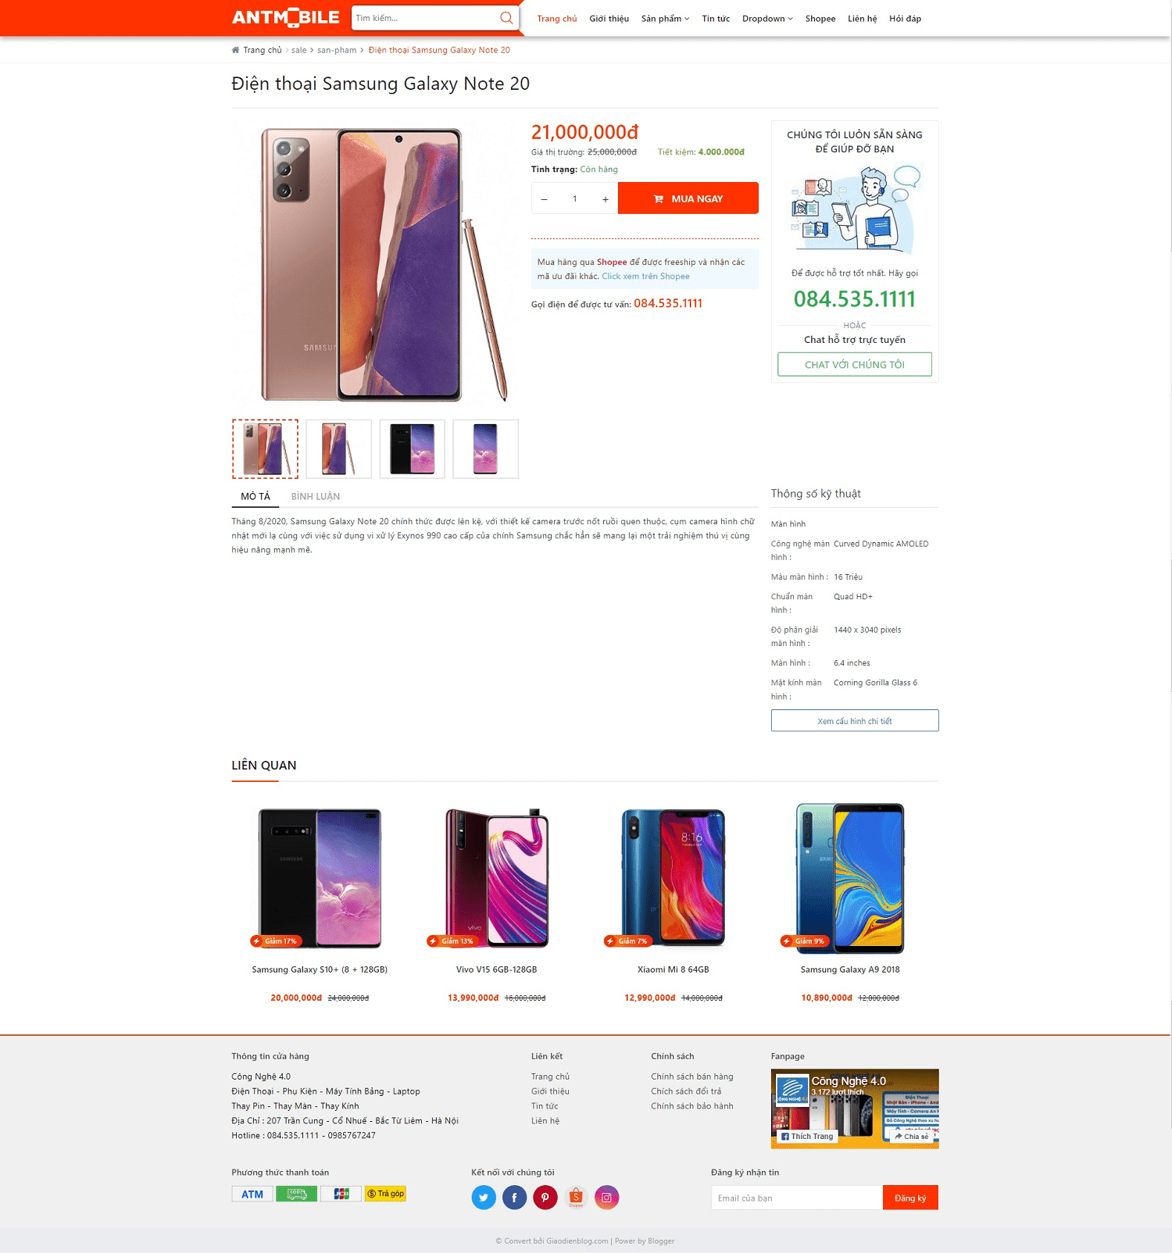Focus the Email của bạn input field
The image size is (1172, 1253).
coord(797,1198)
